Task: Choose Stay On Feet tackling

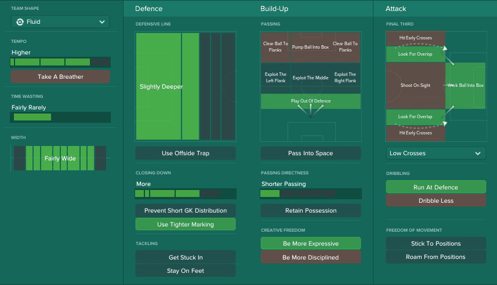Action: coord(186,271)
